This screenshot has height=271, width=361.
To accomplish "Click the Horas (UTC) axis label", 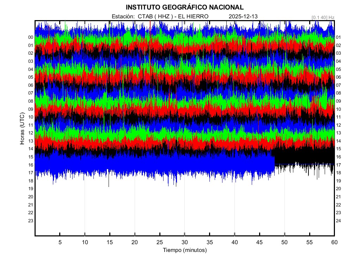I will tap(22, 129).
